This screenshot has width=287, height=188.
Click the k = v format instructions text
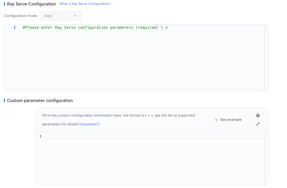pyautogui.click(x=118, y=115)
